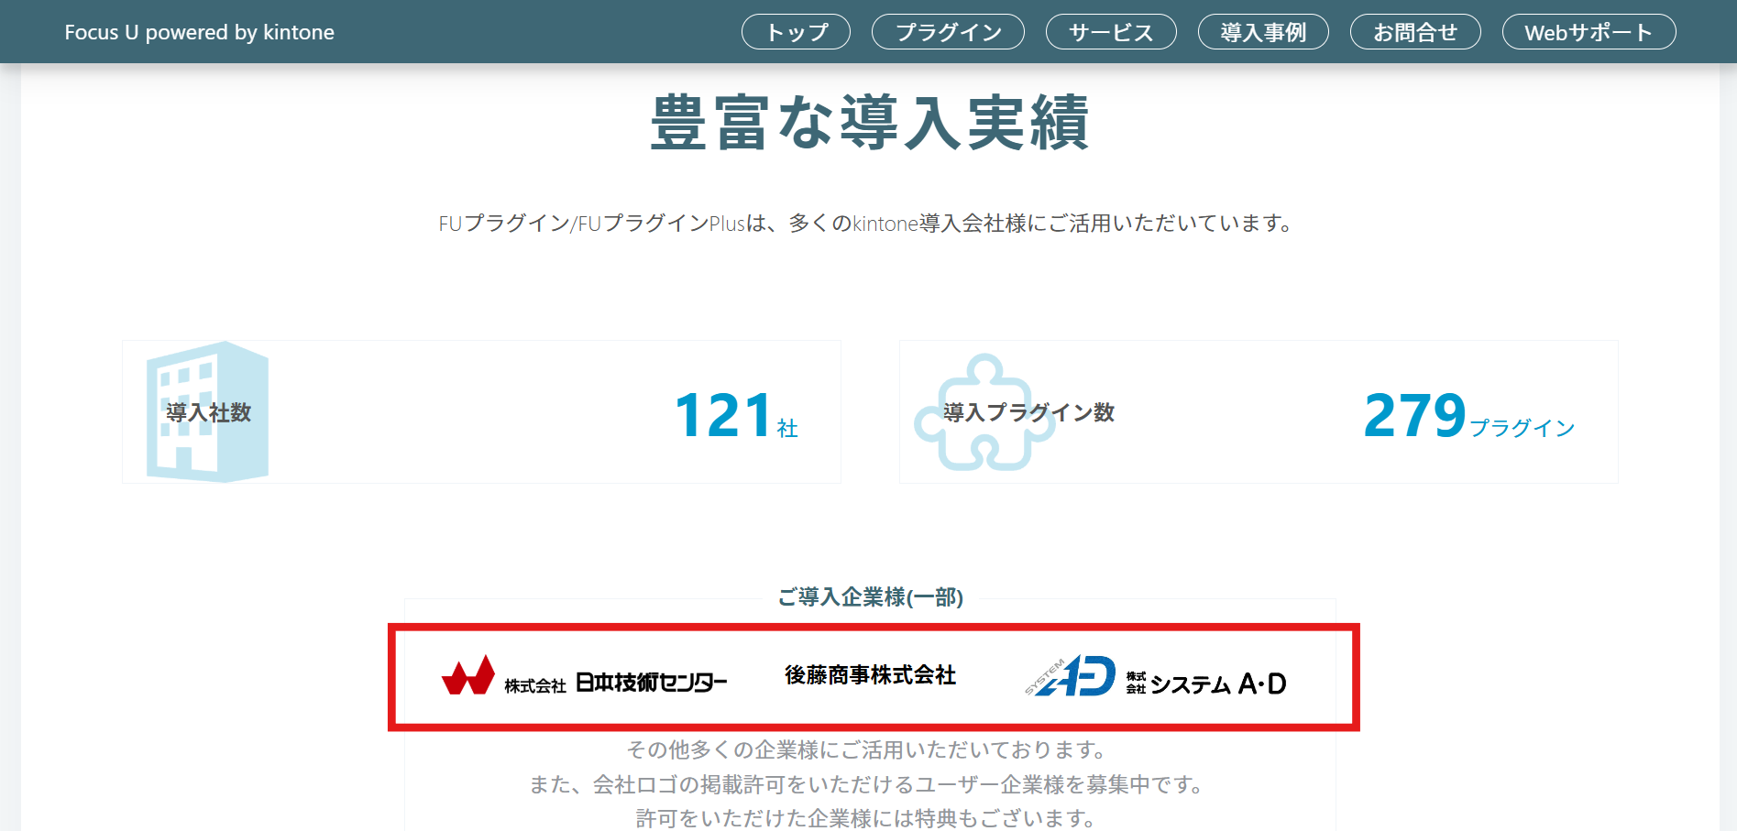Go to the サービス page
This screenshot has height=831, width=1737.
1111,32
